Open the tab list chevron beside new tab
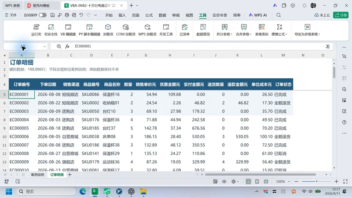 click(x=137, y=5)
